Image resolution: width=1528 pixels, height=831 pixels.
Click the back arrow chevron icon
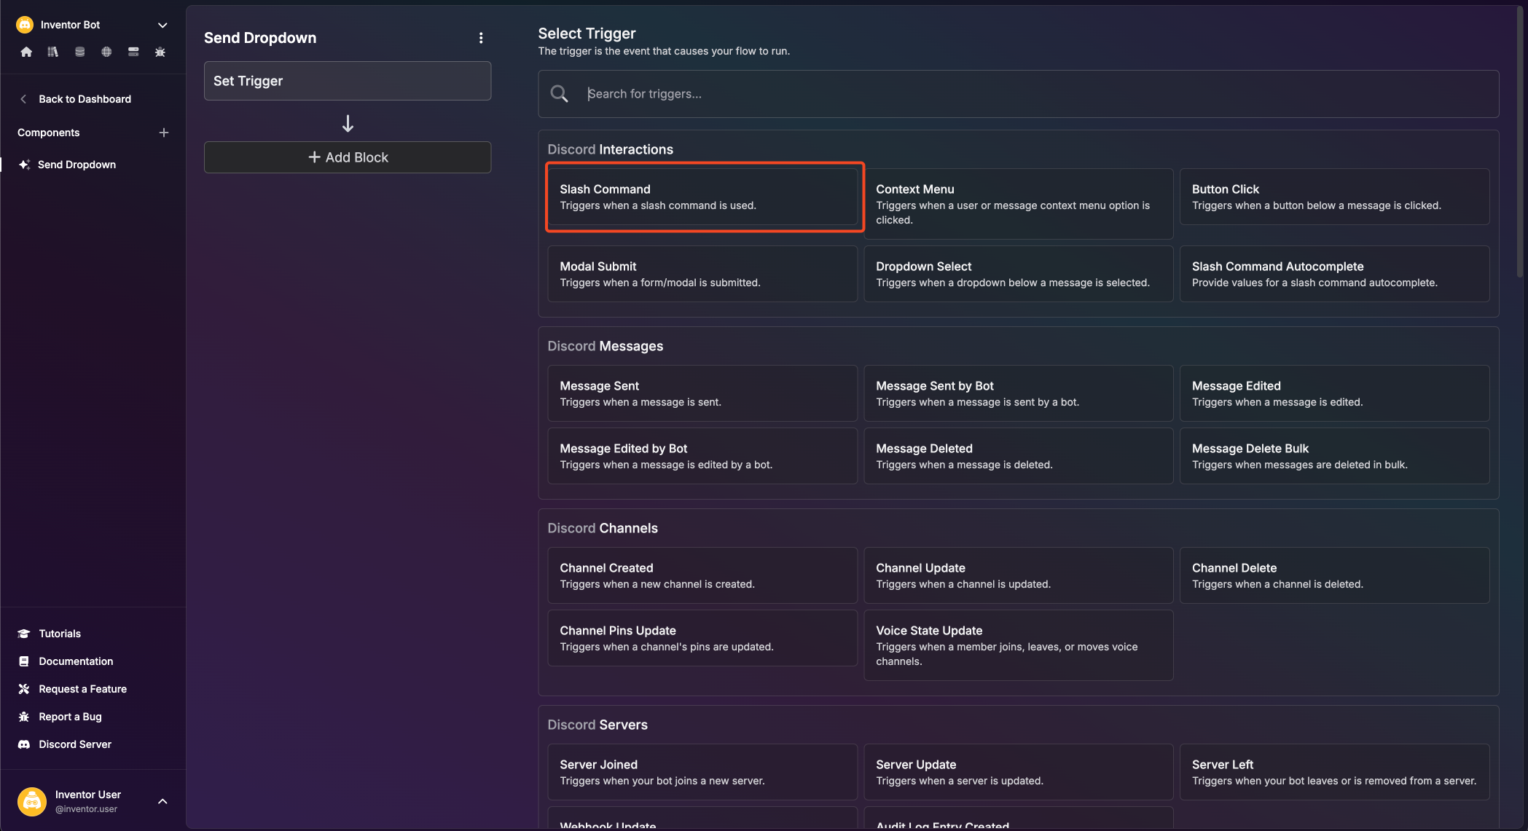23,99
